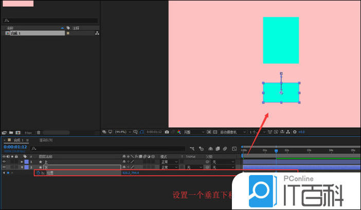Open blend mode dropdown for layer 上

169,162
